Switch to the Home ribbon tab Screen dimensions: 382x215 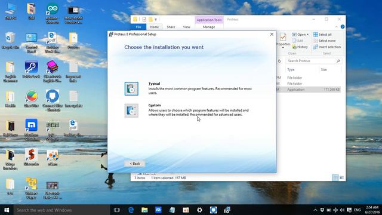154,27
